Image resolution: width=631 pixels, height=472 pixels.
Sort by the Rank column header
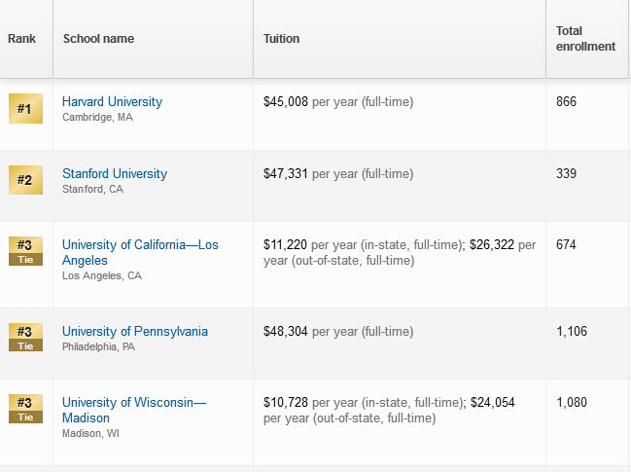click(21, 39)
